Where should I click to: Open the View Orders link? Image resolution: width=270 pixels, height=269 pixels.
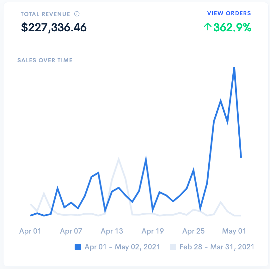[x=229, y=13]
